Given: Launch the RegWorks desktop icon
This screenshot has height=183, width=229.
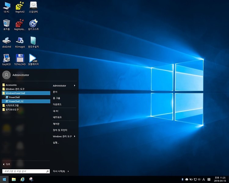Looking at the screenshot, I should point(20,25).
